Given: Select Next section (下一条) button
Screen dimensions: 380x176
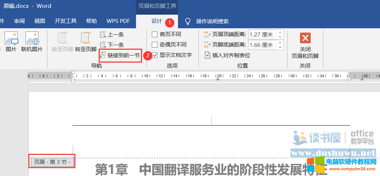Looking at the screenshot, I should pos(112,45).
